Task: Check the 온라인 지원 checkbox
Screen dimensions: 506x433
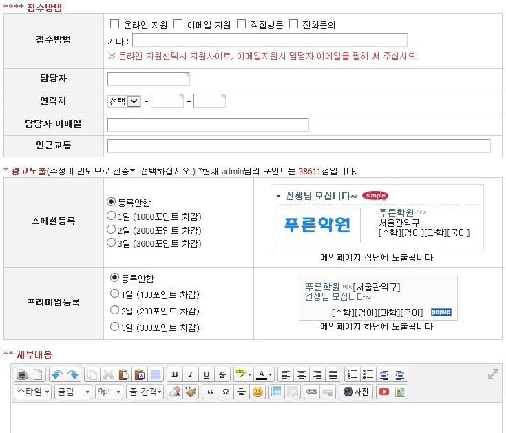Action: pyautogui.click(x=114, y=24)
